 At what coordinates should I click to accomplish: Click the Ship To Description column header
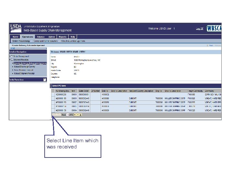tap(173, 91)
